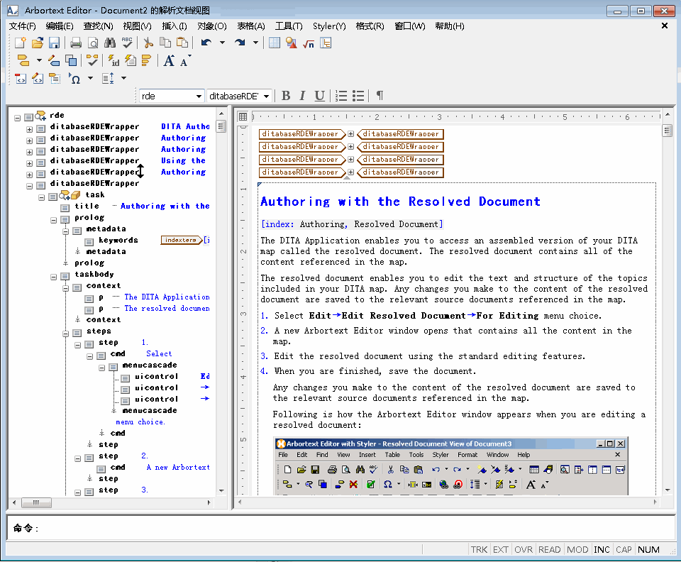
Task: Click the delete markup tag icon with red bar
Action: click(x=21, y=78)
